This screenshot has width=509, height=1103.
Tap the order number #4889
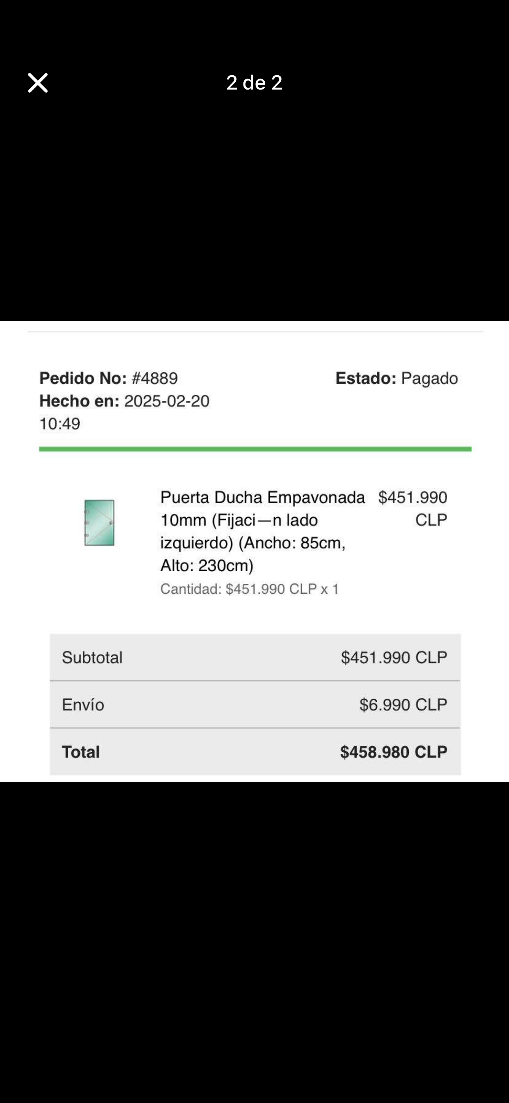coord(155,378)
